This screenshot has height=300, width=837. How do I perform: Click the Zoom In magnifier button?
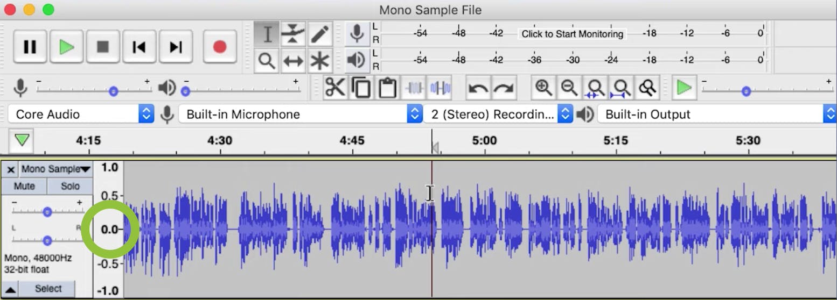(543, 88)
